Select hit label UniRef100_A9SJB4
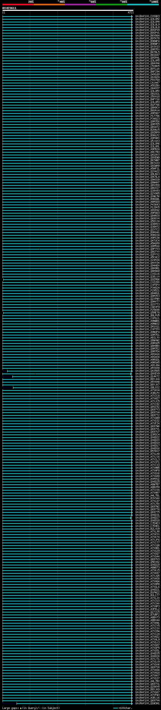Screen dimensions: 161x710 click(147, 365)
